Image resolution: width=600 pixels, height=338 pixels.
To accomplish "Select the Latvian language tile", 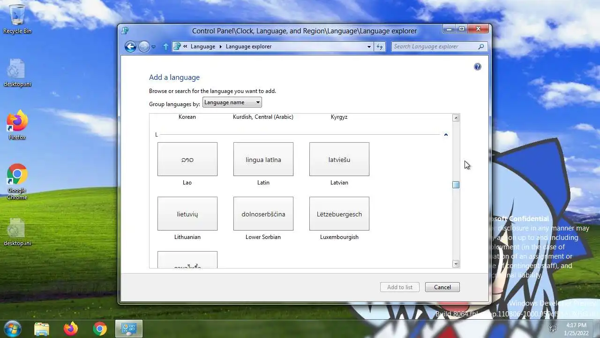I will pyautogui.click(x=339, y=159).
